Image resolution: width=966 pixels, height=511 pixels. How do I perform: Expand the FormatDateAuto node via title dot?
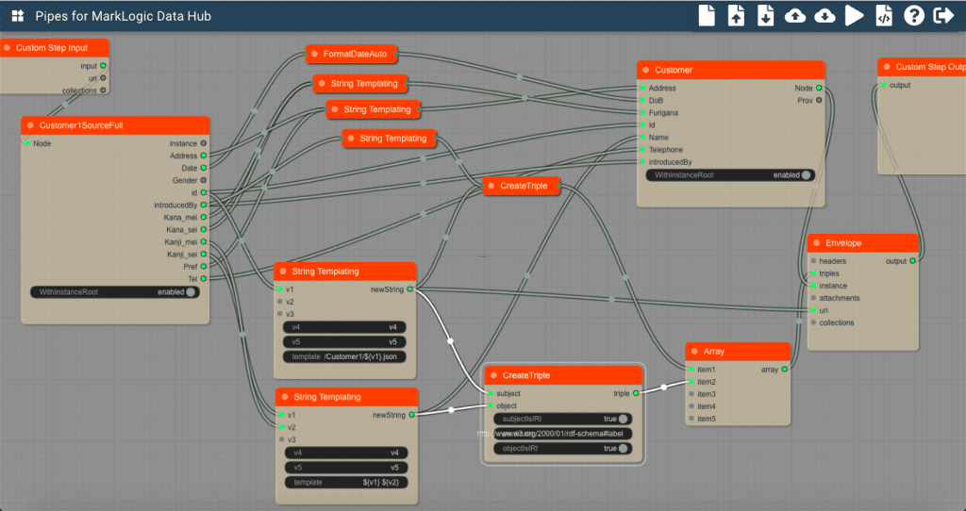coord(314,54)
